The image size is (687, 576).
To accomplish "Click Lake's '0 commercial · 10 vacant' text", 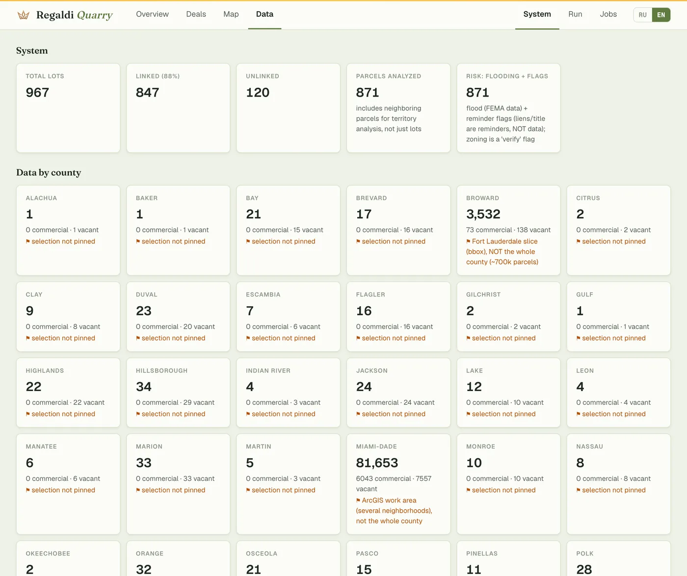I will click(x=505, y=403).
